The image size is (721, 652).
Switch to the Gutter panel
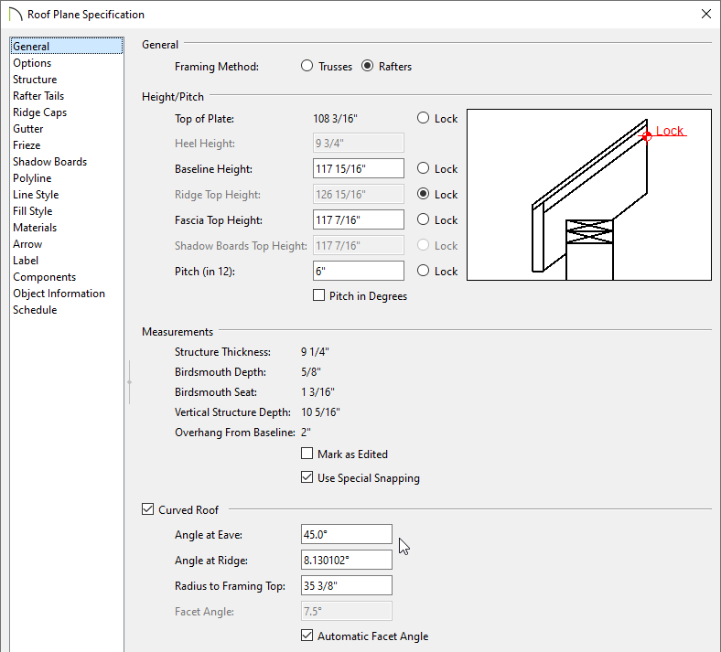coord(28,129)
